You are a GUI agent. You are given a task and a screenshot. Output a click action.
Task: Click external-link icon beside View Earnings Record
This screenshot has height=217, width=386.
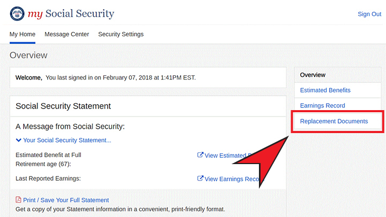pyautogui.click(x=201, y=179)
